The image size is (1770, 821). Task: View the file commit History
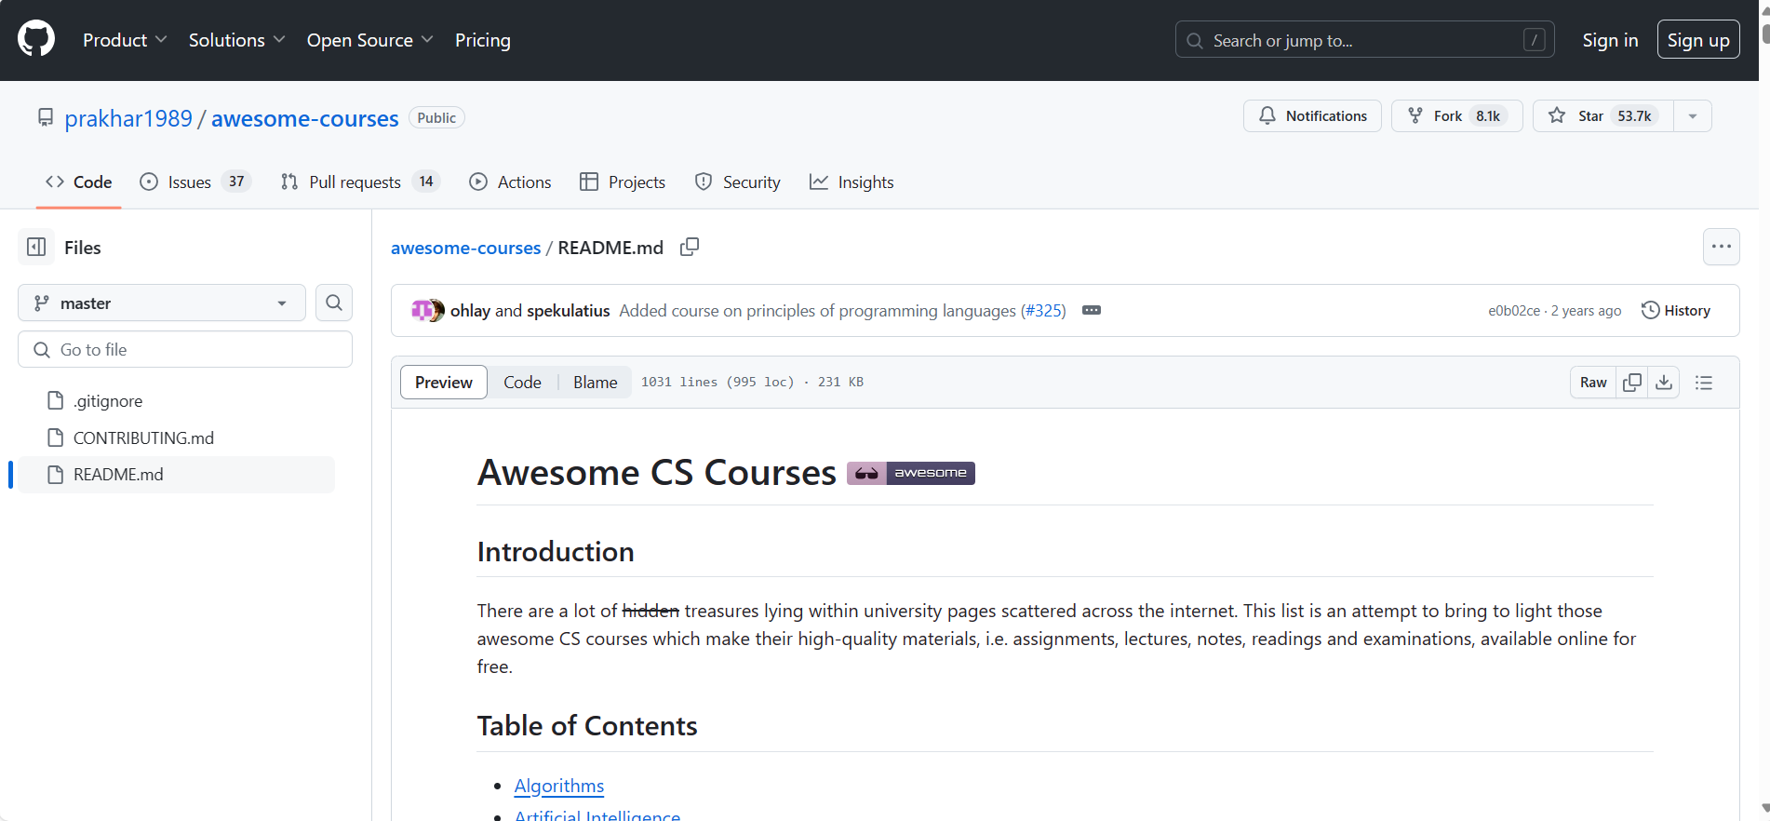coord(1676,311)
